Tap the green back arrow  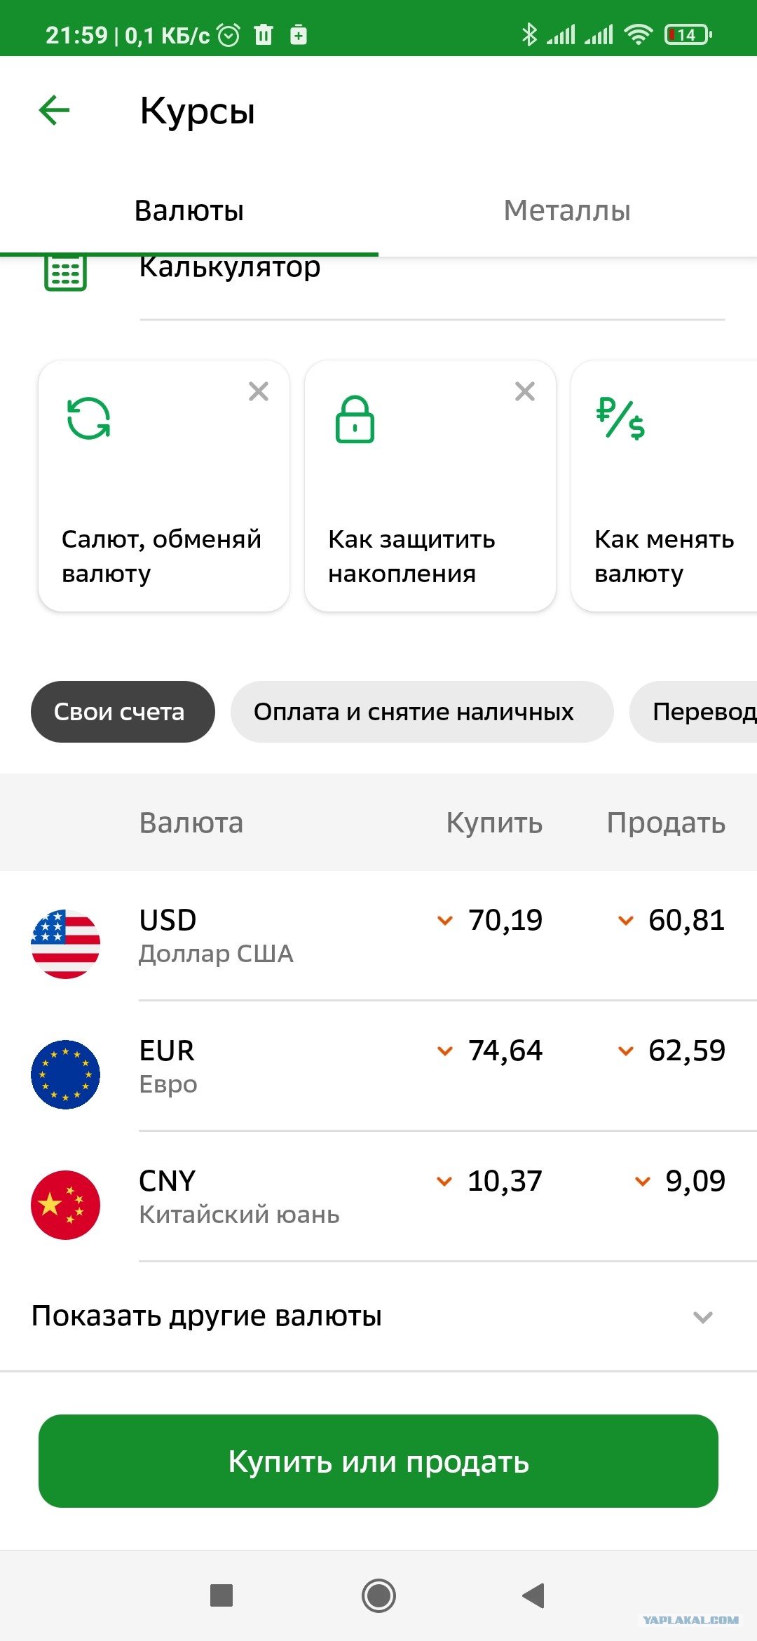click(54, 110)
